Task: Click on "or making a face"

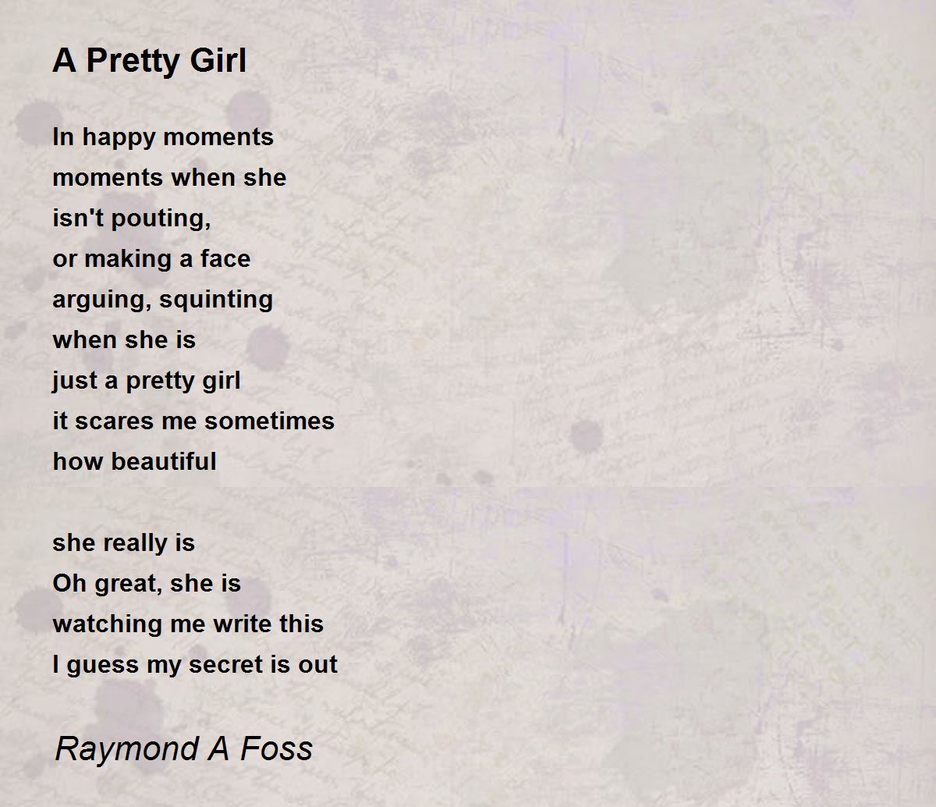Action: point(151,258)
